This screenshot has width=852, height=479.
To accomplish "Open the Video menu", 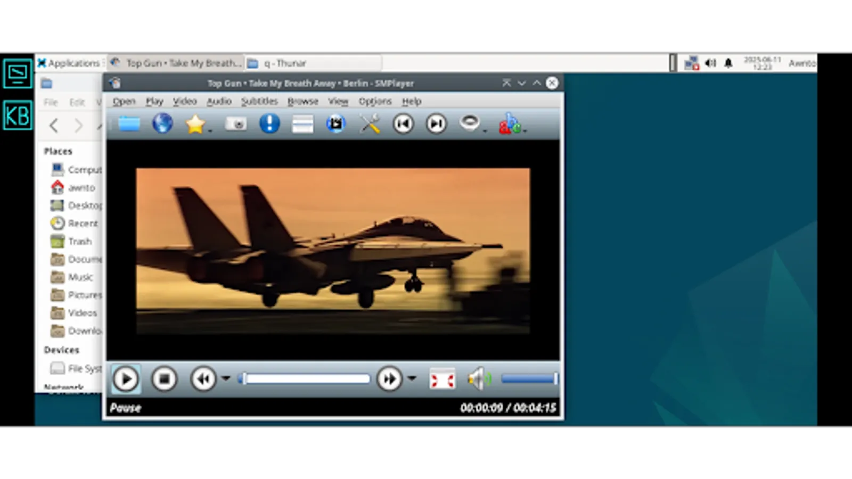I will tap(185, 101).
